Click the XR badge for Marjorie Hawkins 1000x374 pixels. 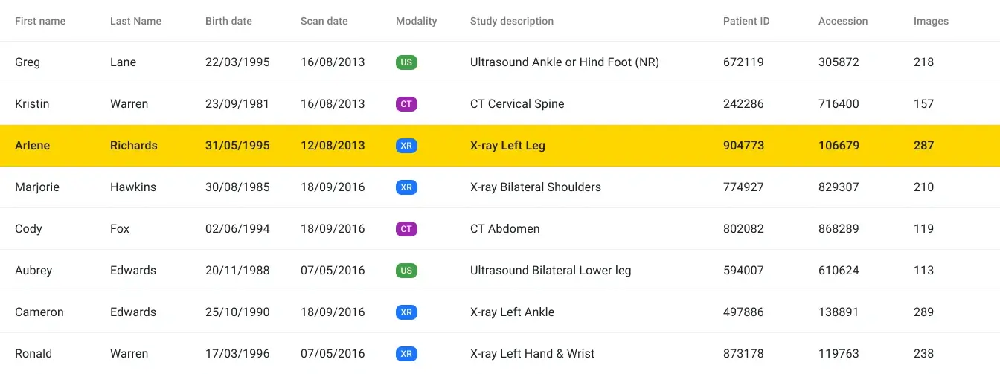[406, 187]
